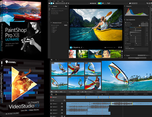
Task: Click the source manager icon above tracks
Action: 52,94
